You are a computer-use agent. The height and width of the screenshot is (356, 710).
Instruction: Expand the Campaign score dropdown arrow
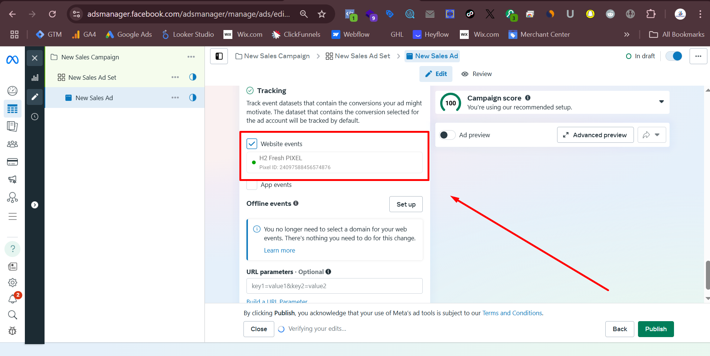click(x=661, y=102)
